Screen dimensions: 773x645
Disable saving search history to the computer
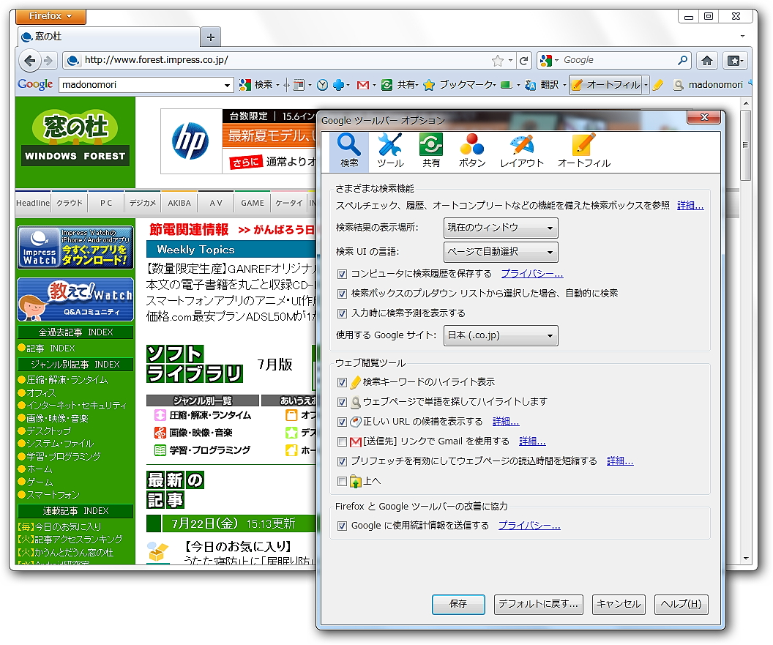(342, 274)
